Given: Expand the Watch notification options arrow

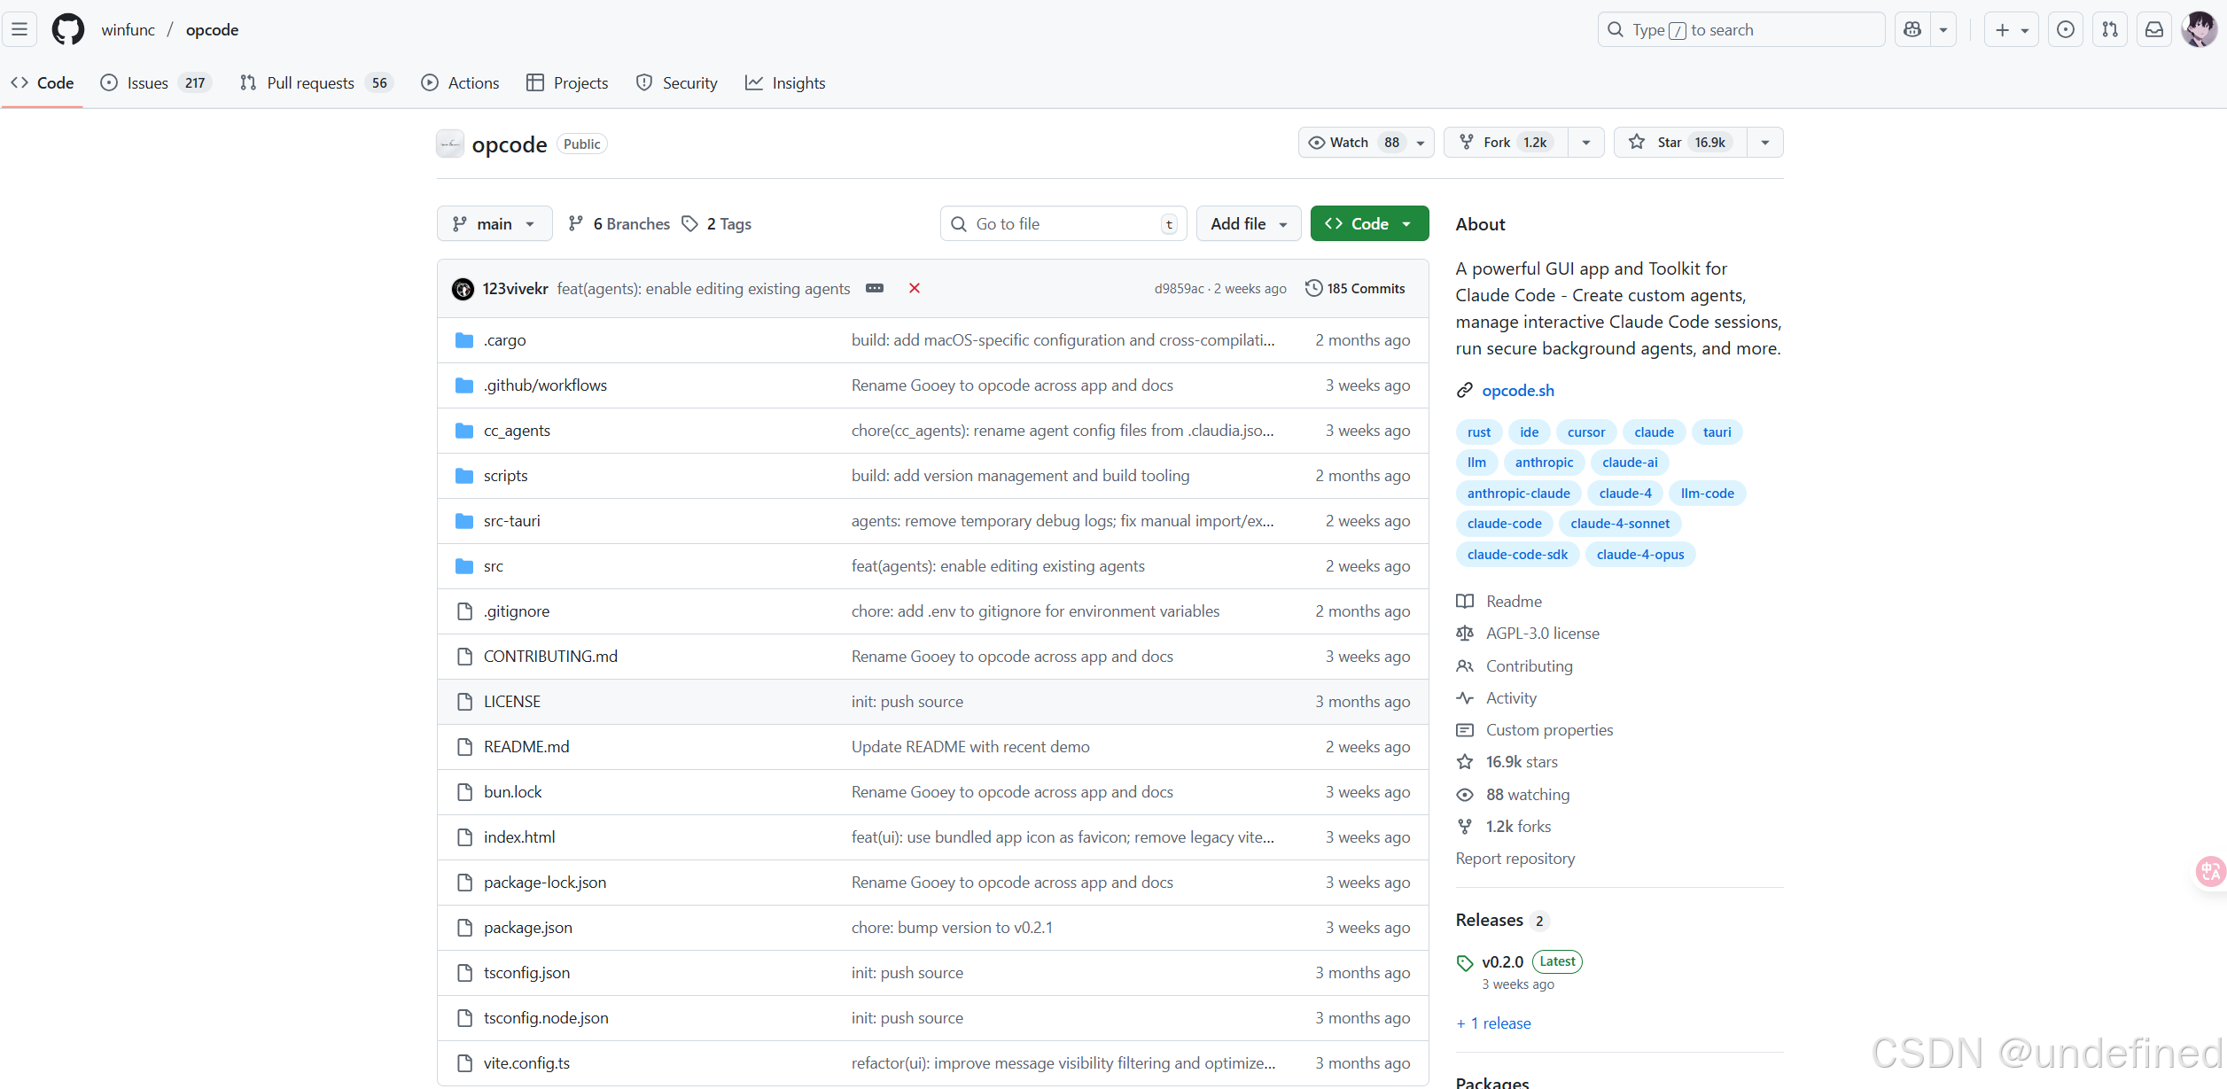Looking at the screenshot, I should click(1421, 143).
